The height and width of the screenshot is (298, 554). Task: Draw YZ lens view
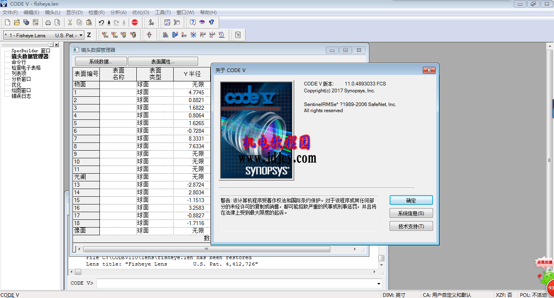pos(105,35)
